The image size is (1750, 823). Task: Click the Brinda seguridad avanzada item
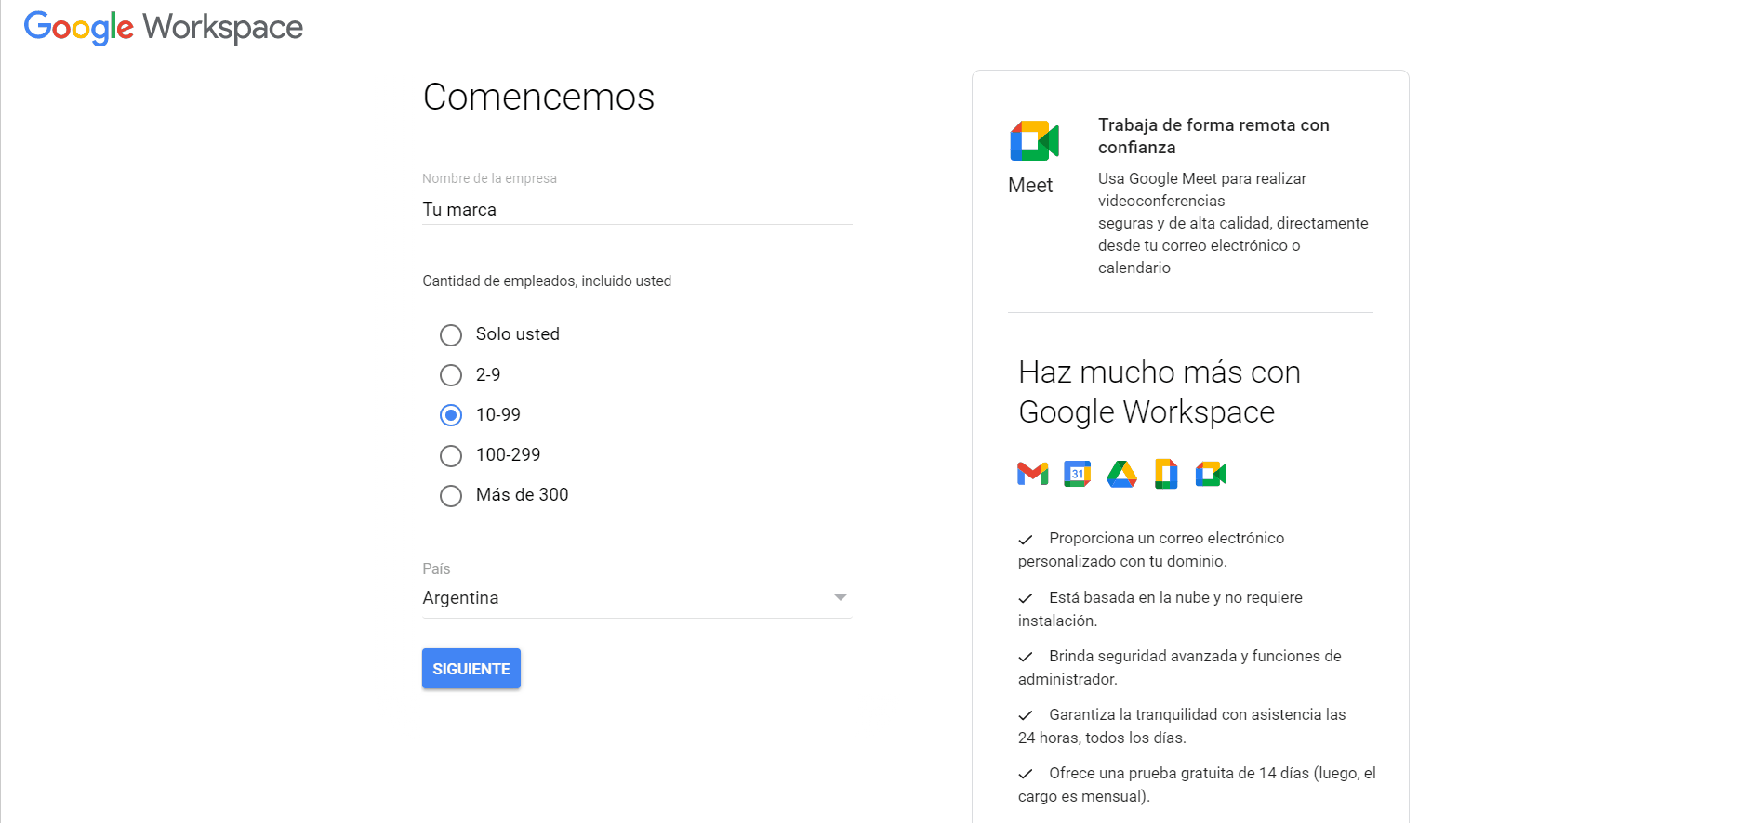[1180, 667]
